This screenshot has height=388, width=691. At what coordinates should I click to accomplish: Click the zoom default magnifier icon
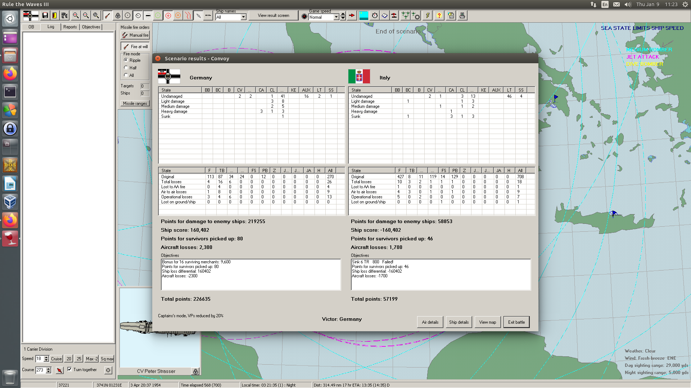click(x=96, y=15)
